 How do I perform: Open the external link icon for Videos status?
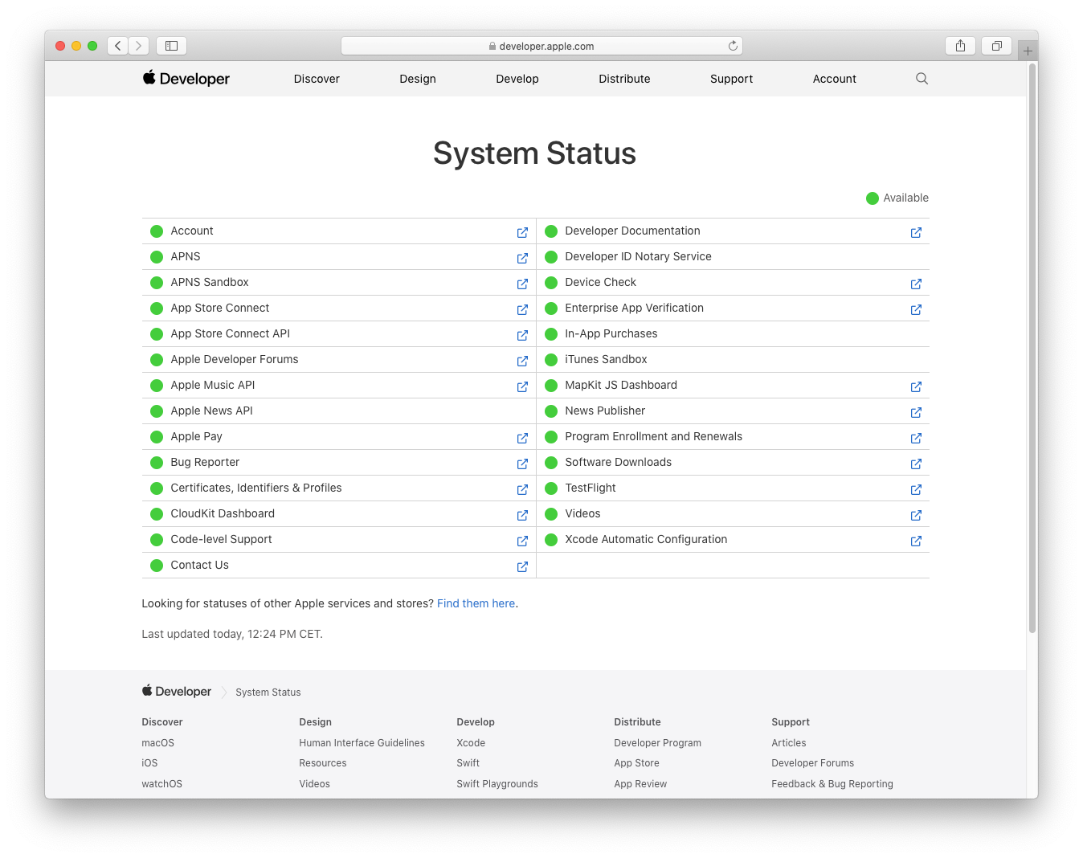(916, 515)
